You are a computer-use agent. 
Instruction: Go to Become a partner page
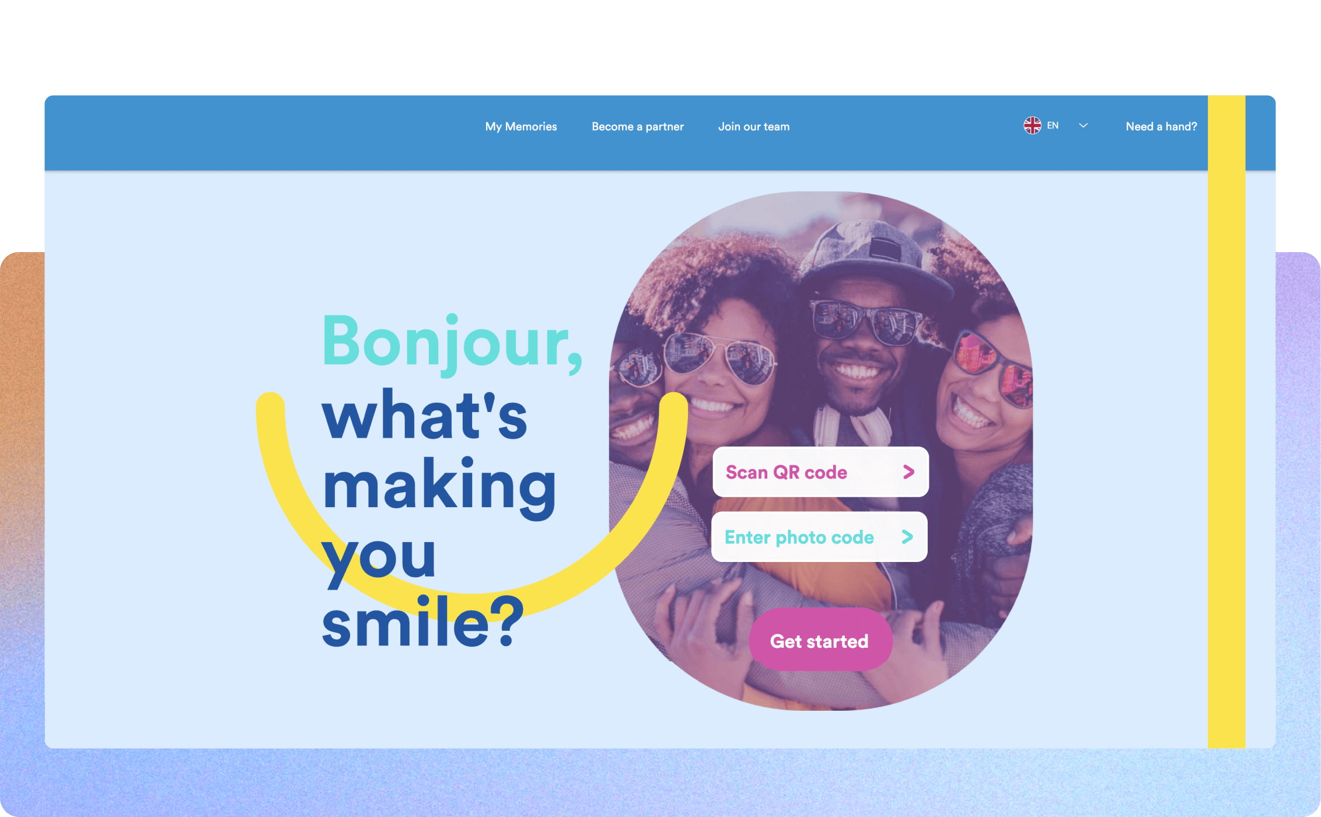pos(638,127)
